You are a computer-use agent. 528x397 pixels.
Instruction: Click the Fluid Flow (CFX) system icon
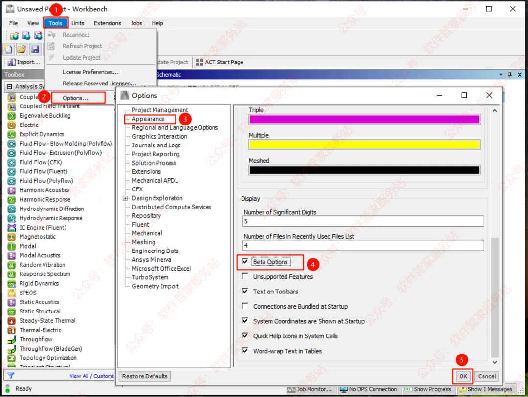coord(11,162)
